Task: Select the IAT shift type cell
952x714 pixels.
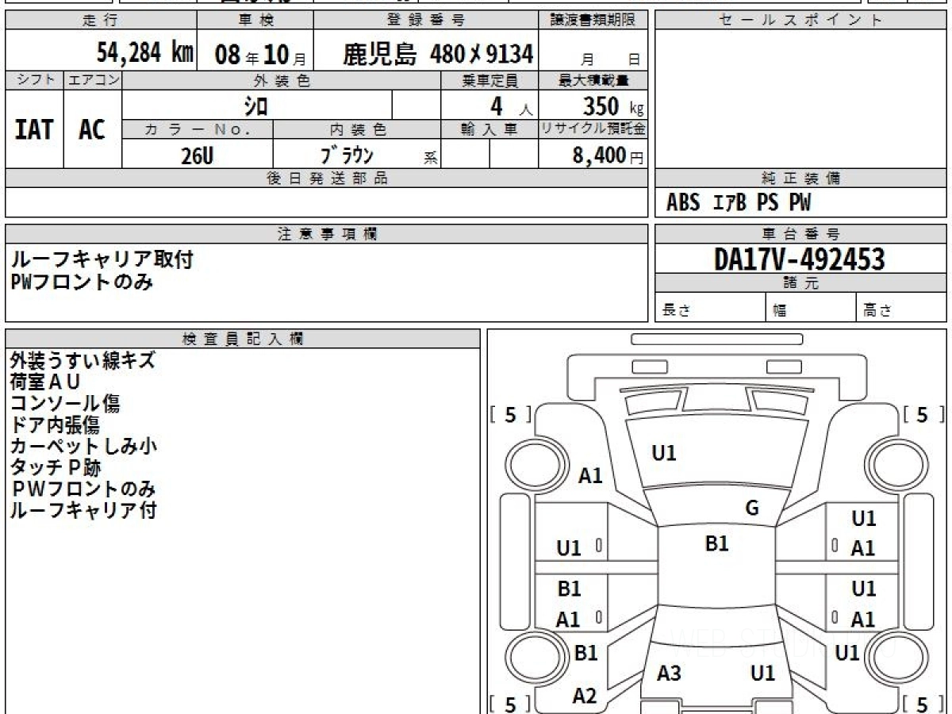Action: (x=34, y=129)
